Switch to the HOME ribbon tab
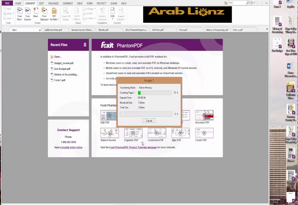This screenshot has width=298, height=205. coord(18,3)
